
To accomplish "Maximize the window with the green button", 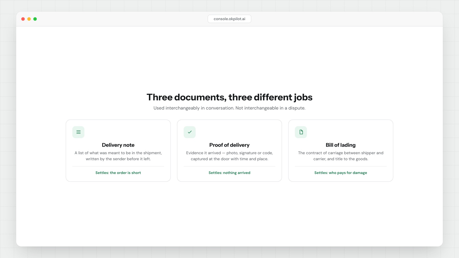I will pyautogui.click(x=35, y=19).
